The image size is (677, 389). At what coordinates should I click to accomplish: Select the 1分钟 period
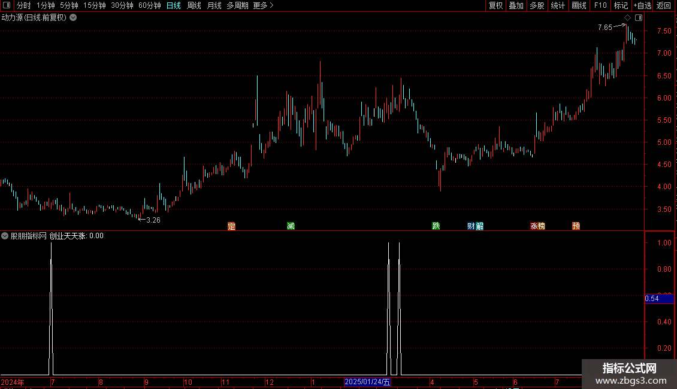[x=46, y=5]
